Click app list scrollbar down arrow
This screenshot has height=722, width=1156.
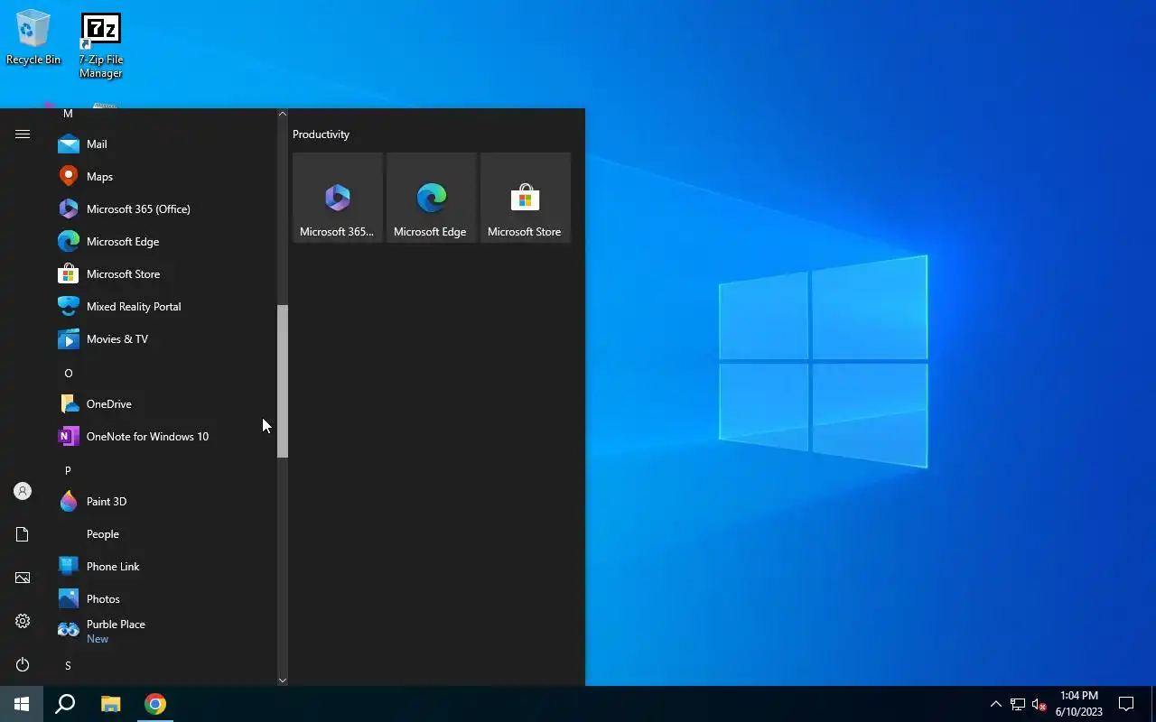[x=283, y=680]
